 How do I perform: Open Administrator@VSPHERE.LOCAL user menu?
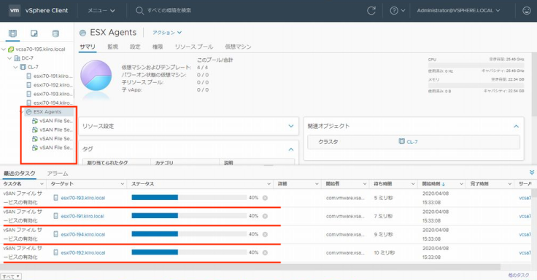coord(458,11)
